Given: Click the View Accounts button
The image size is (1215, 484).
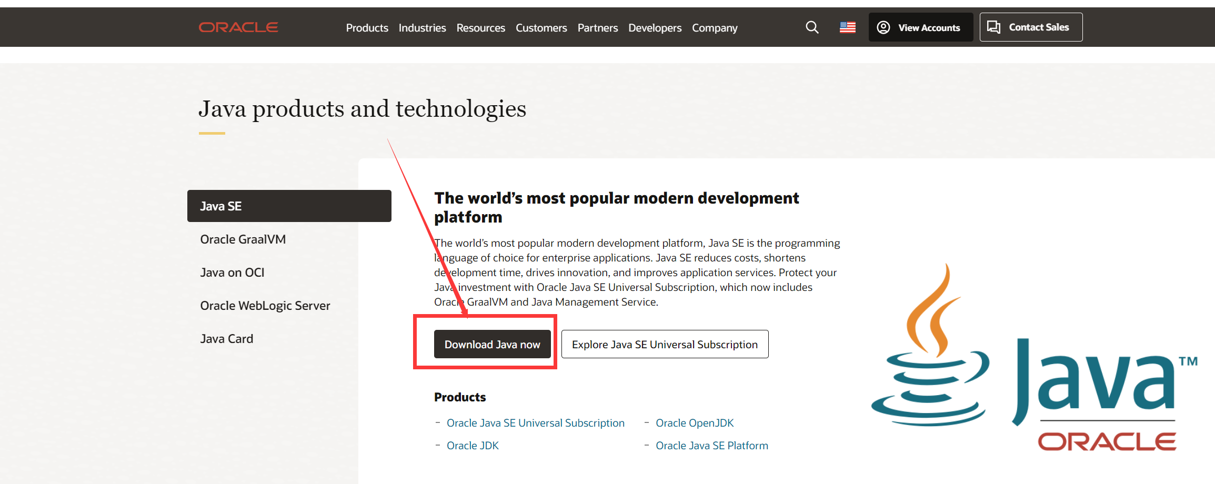Looking at the screenshot, I should click(x=920, y=27).
